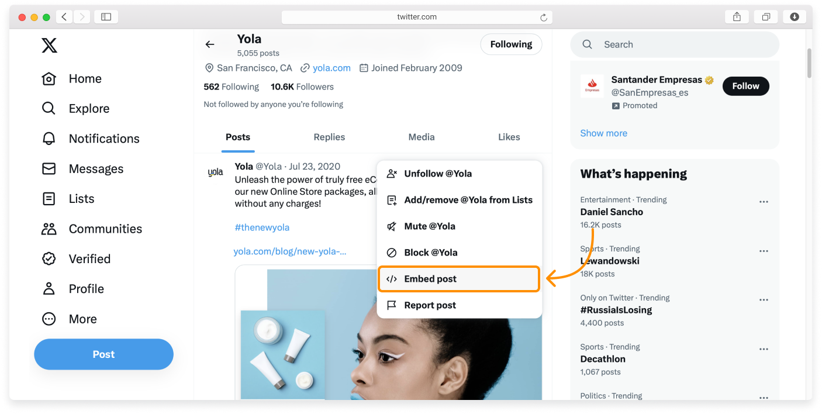
Task: Open options for Daniel Sancho trend
Action: pyautogui.click(x=764, y=202)
